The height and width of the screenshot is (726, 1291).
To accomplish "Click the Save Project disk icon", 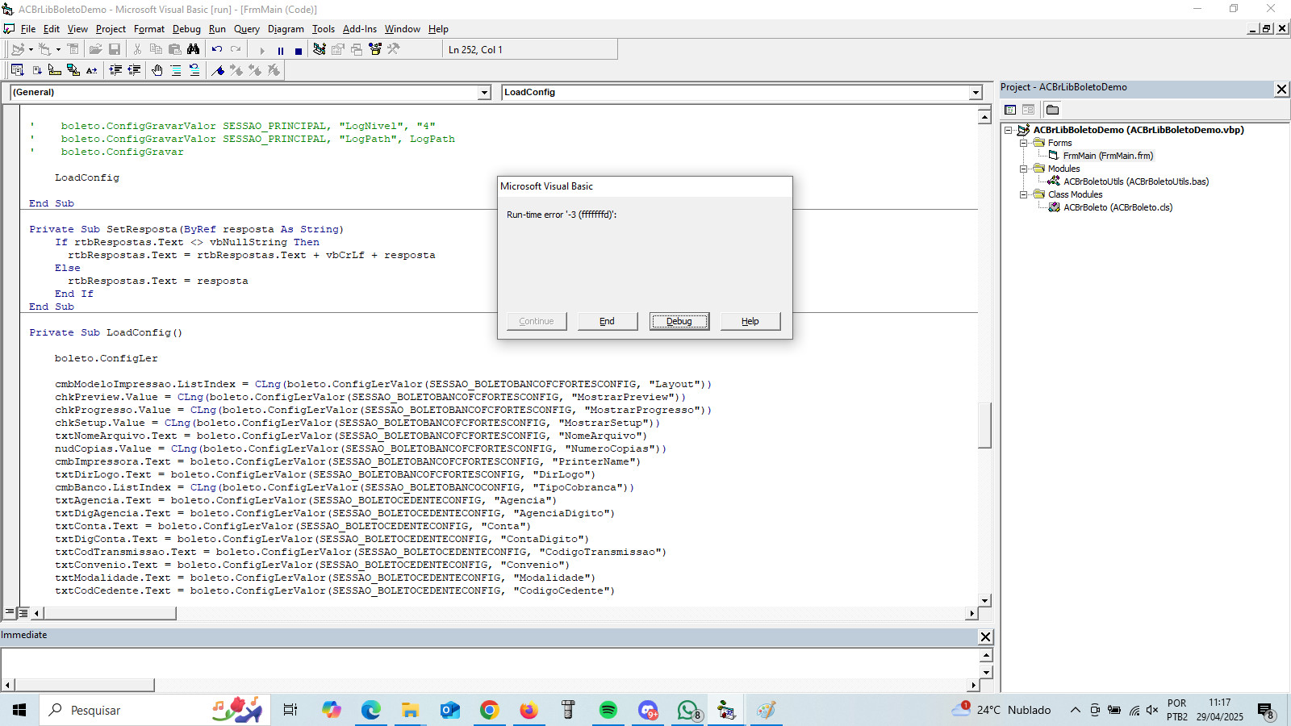I will point(115,49).
